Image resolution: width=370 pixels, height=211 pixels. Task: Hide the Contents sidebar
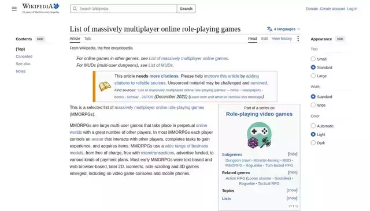click(x=40, y=39)
